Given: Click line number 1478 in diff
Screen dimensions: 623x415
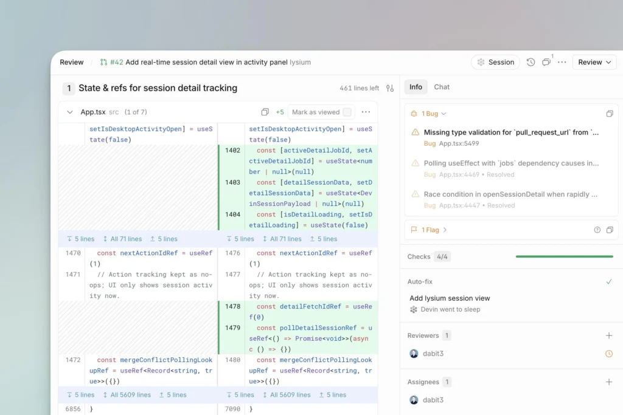Looking at the screenshot, I should [x=232, y=306].
